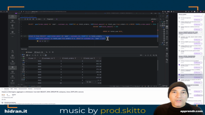The width and height of the screenshot is (205, 115).
Task: Click the purple AI icon in floating toolbar
Action: [x=40, y=41]
